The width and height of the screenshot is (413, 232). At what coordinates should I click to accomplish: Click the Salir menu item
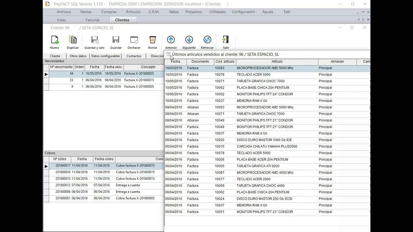tap(287, 12)
